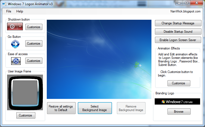205x127 pixels.
Task: Click the Windows 7 Ultimate branding logo
Action: click(x=177, y=102)
